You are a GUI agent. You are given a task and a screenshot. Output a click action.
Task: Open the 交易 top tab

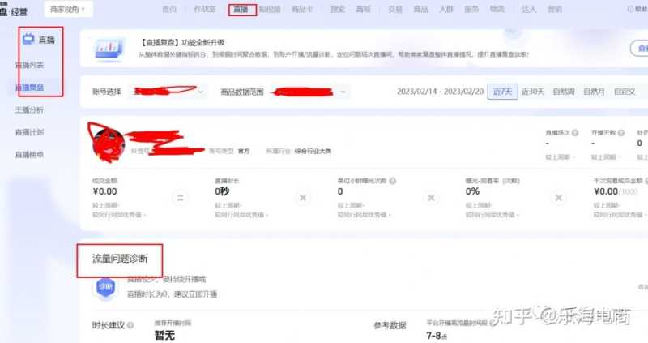395,10
